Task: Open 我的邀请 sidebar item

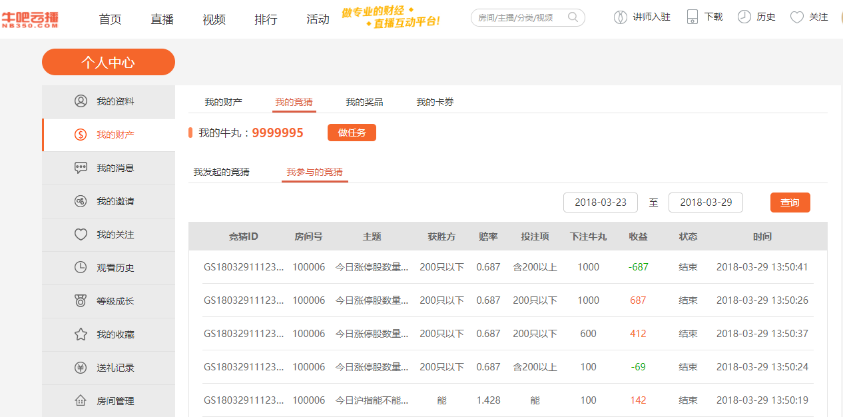Action: (109, 201)
